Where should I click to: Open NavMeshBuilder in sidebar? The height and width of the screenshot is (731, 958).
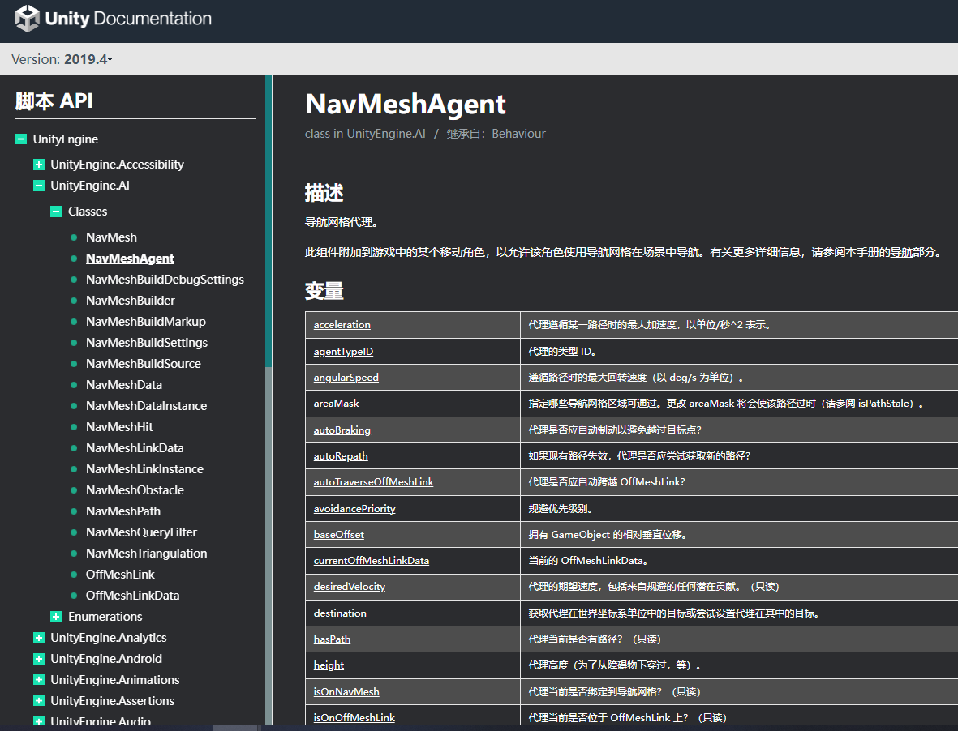click(x=130, y=301)
